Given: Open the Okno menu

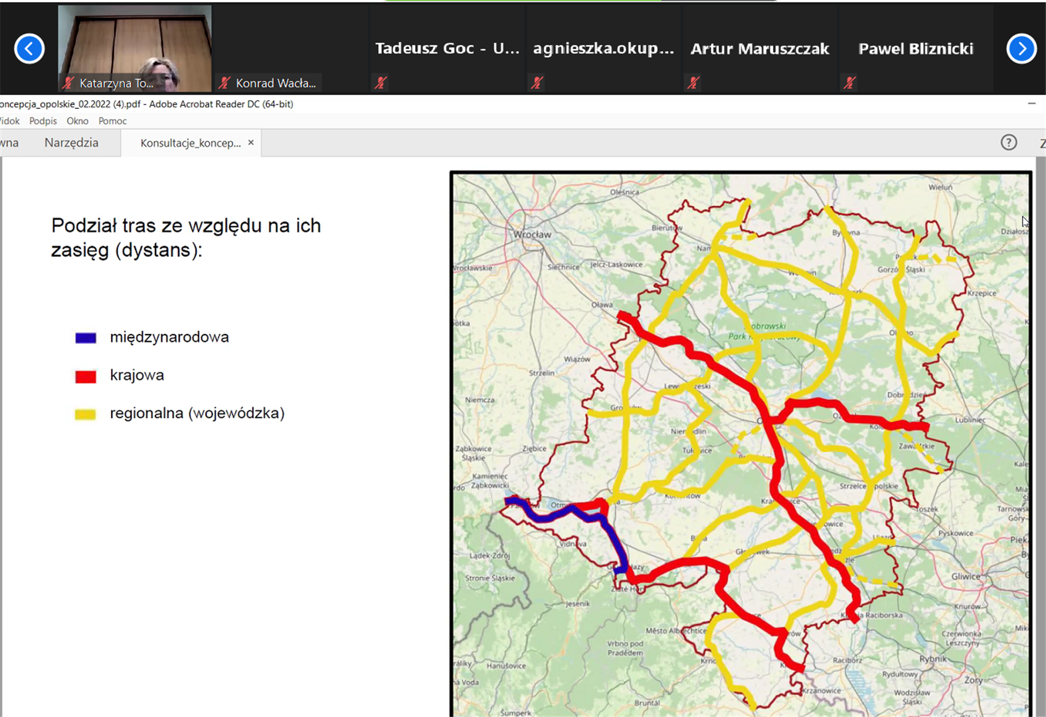Looking at the screenshot, I should [x=78, y=121].
